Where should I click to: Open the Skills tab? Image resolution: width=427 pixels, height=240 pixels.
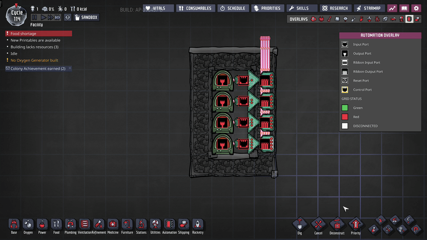pyautogui.click(x=302, y=8)
